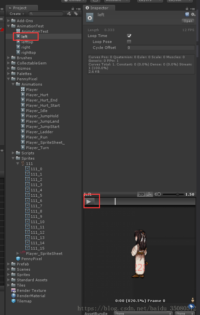Select the Player animator controller icon
200x315 pixels.
click(23, 89)
